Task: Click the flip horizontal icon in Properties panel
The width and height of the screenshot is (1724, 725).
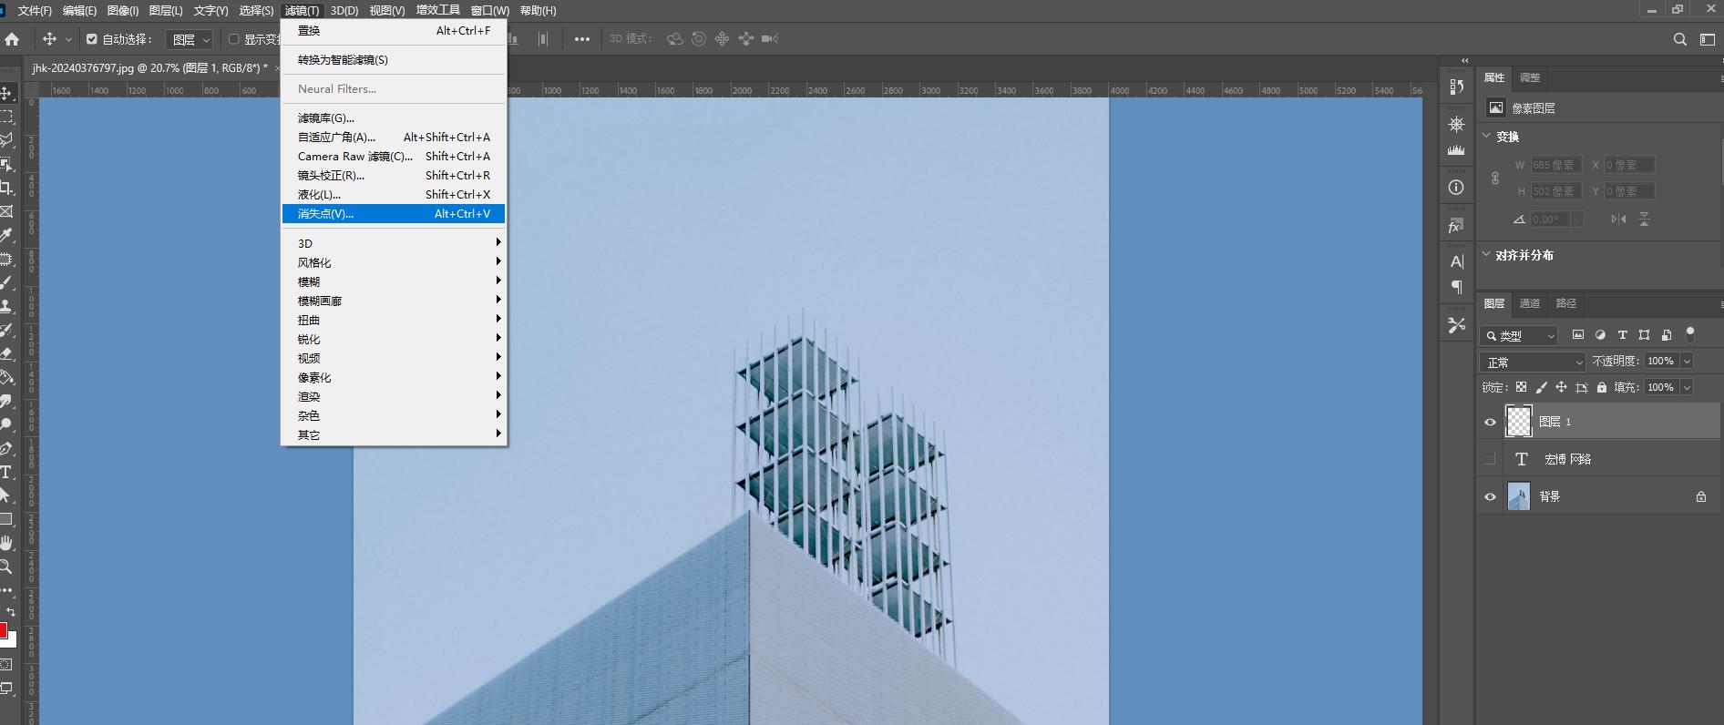Action: click(x=1618, y=219)
